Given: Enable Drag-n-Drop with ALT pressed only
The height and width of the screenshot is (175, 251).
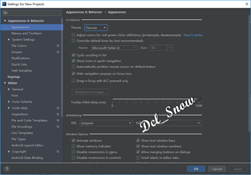Looking at the screenshot, I should (x=73, y=81).
